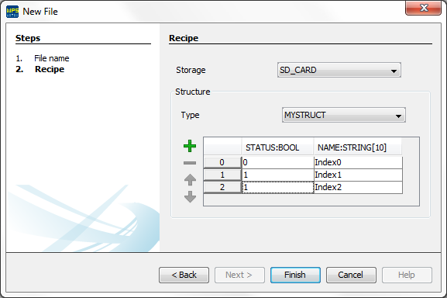Click the STATUS:BOOL column header
Image resolution: width=447 pixels, height=298 pixels.
[x=277, y=147]
